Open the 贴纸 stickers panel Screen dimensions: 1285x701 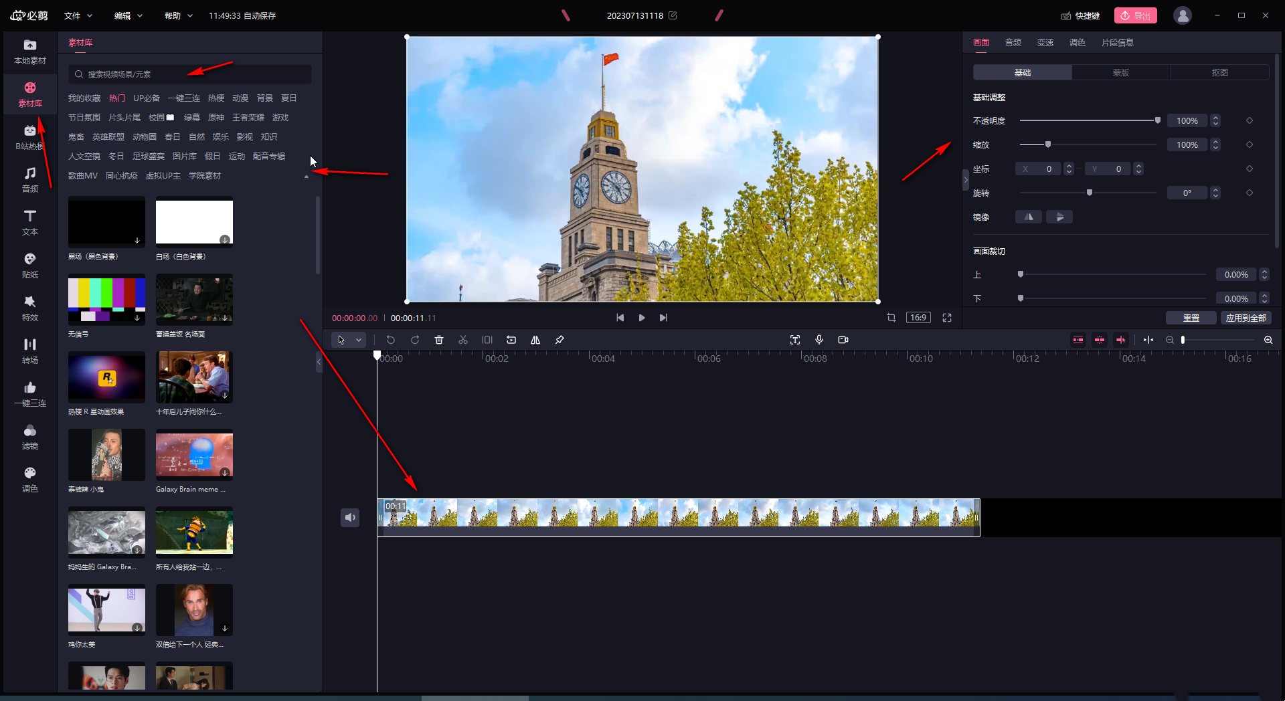[x=30, y=265]
